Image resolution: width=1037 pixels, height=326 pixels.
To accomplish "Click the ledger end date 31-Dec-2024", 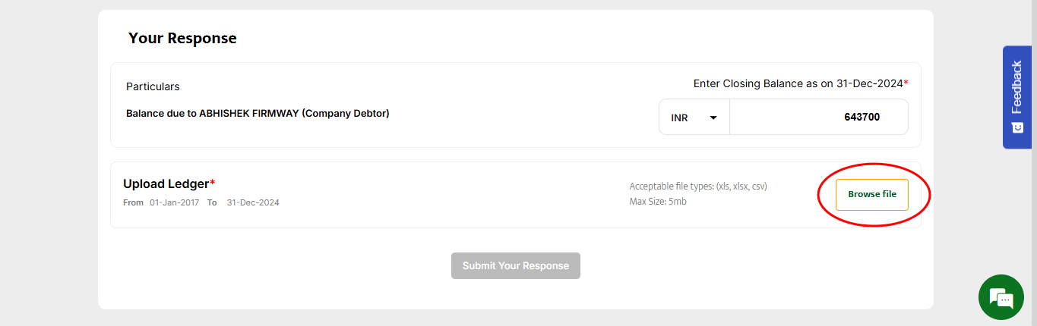I will (x=252, y=202).
